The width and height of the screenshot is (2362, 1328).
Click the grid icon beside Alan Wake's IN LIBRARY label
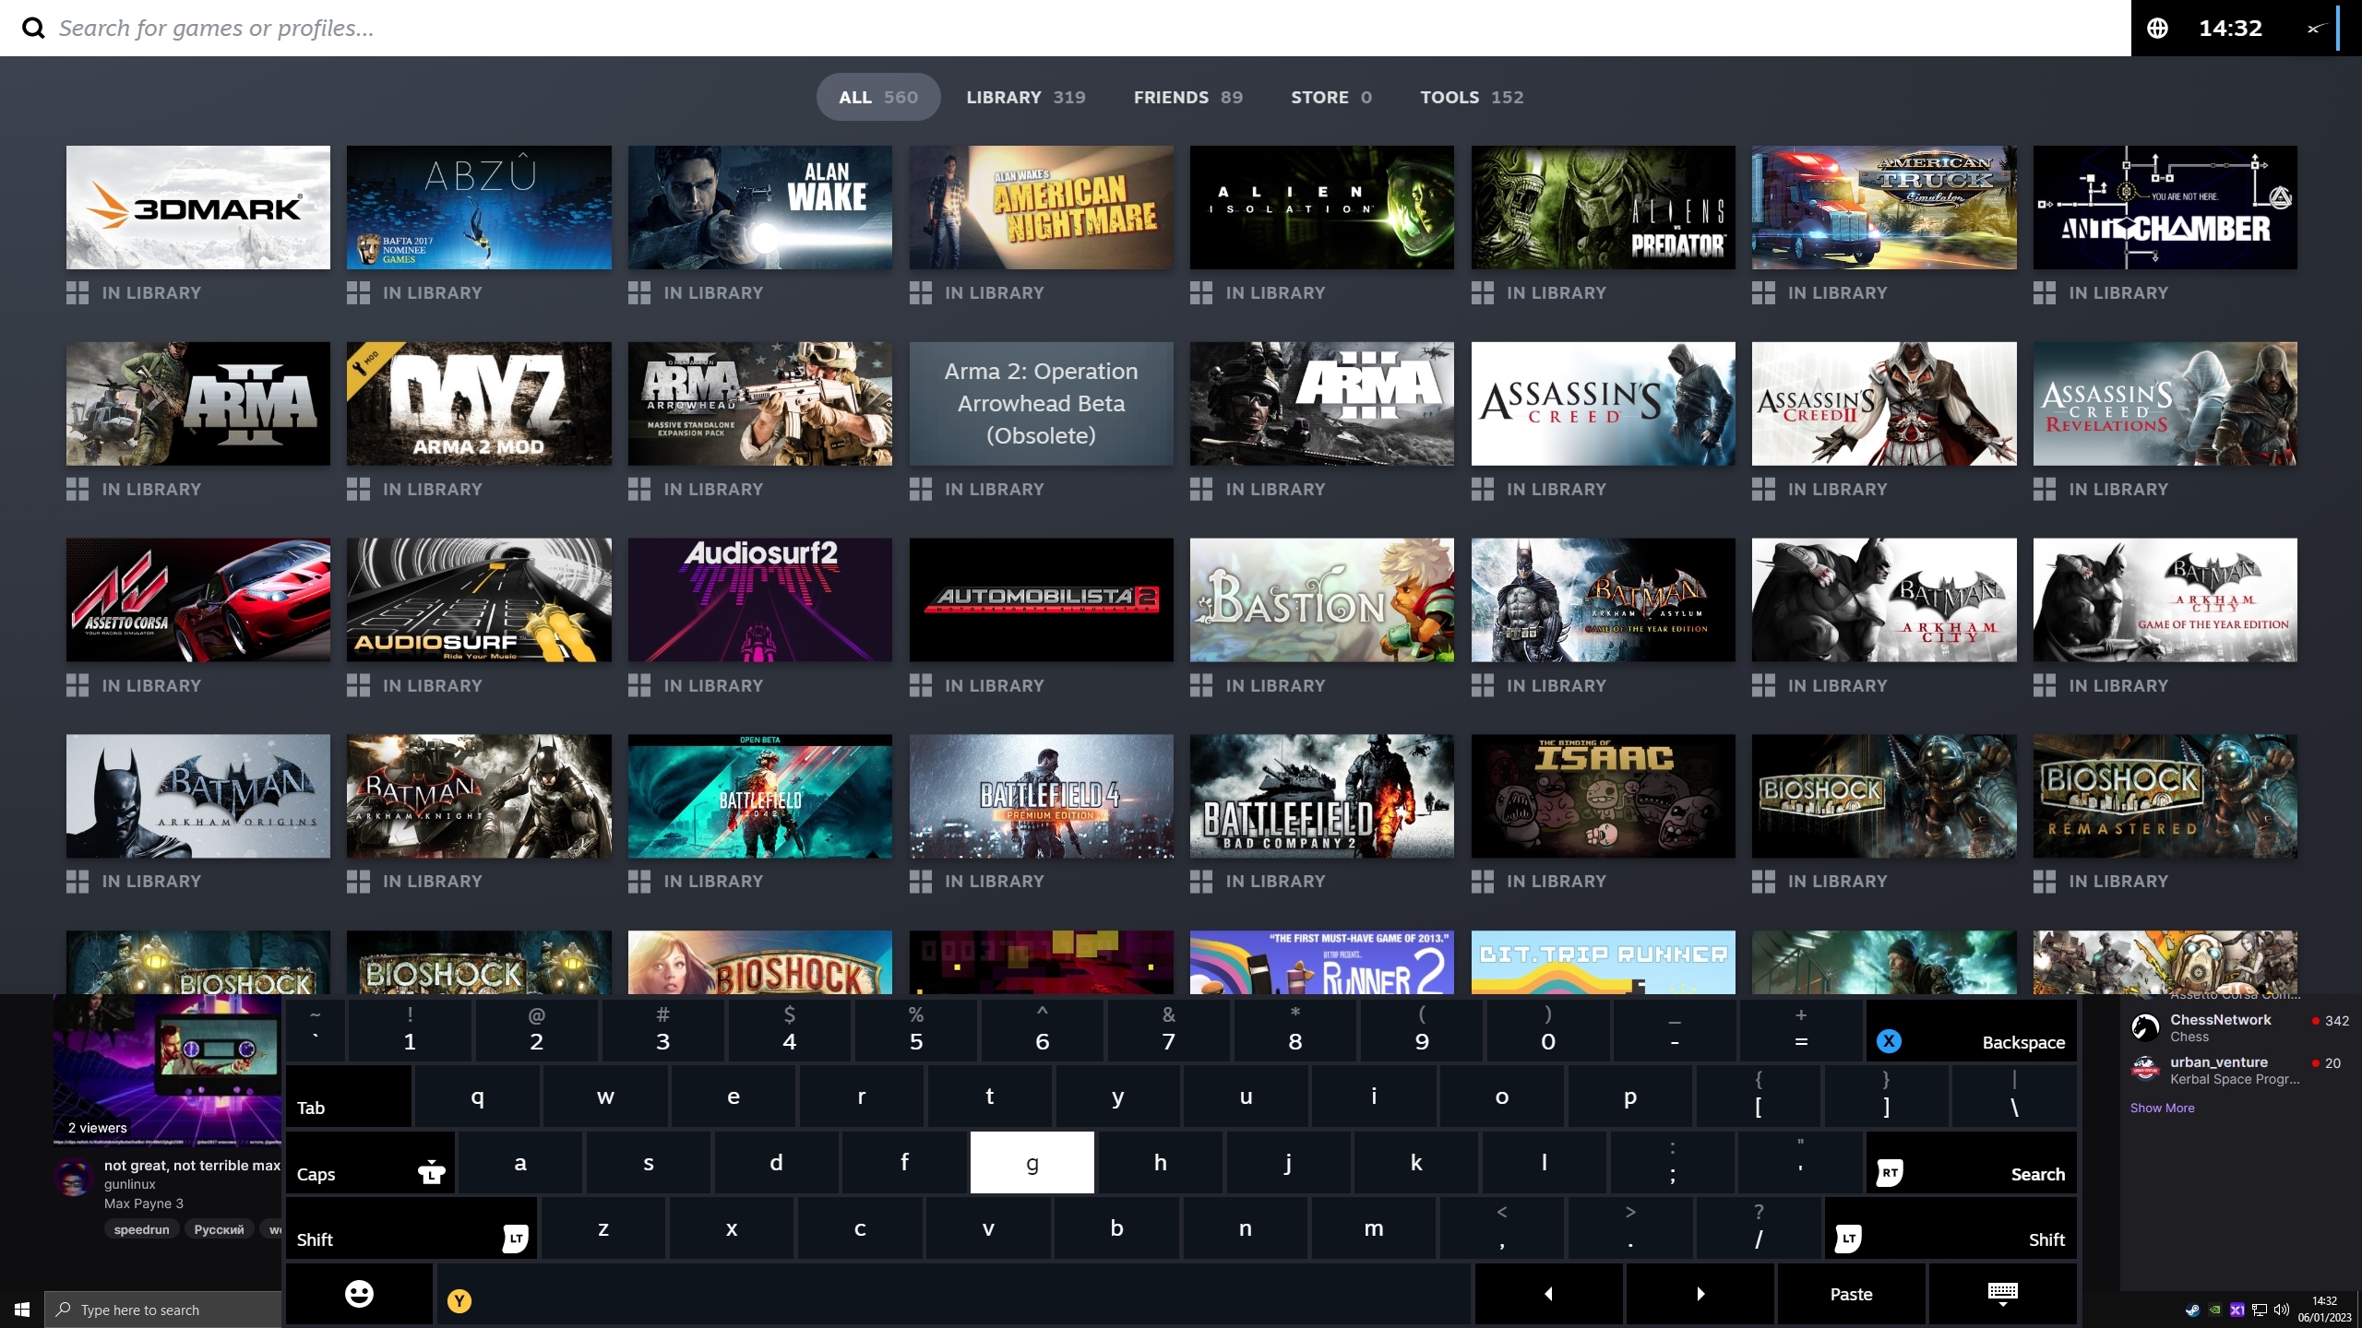[x=638, y=292]
